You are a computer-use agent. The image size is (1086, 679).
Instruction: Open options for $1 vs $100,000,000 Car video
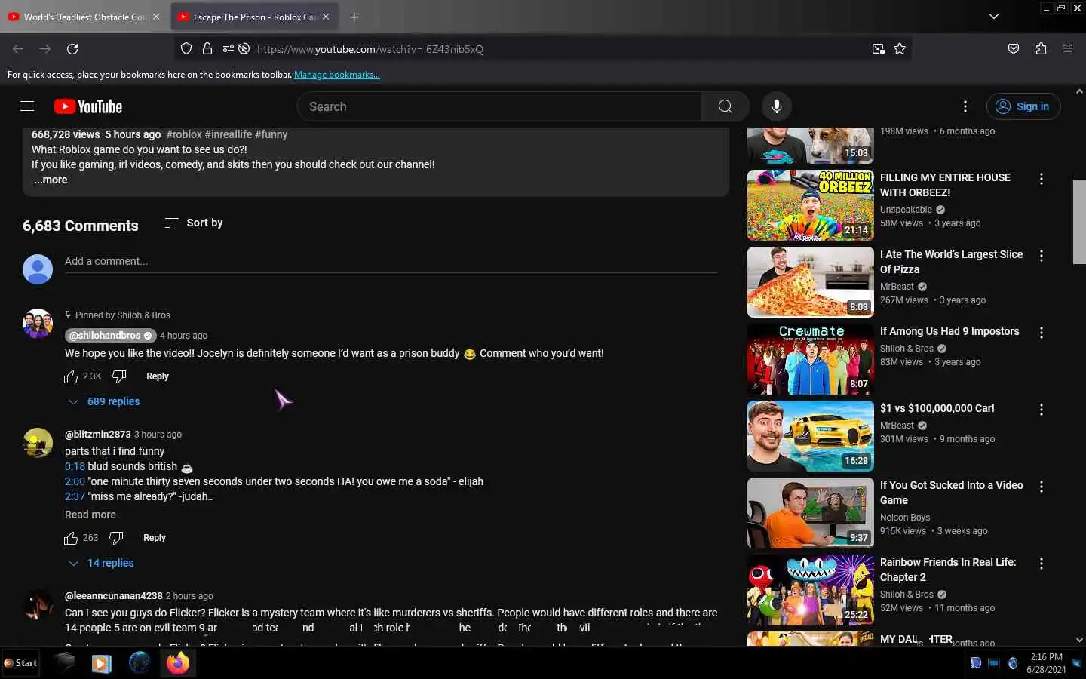(1042, 410)
